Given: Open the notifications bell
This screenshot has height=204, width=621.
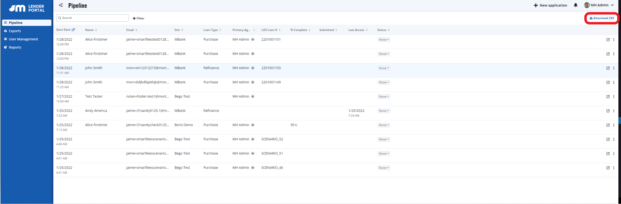Looking at the screenshot, I should click(575, 5).
